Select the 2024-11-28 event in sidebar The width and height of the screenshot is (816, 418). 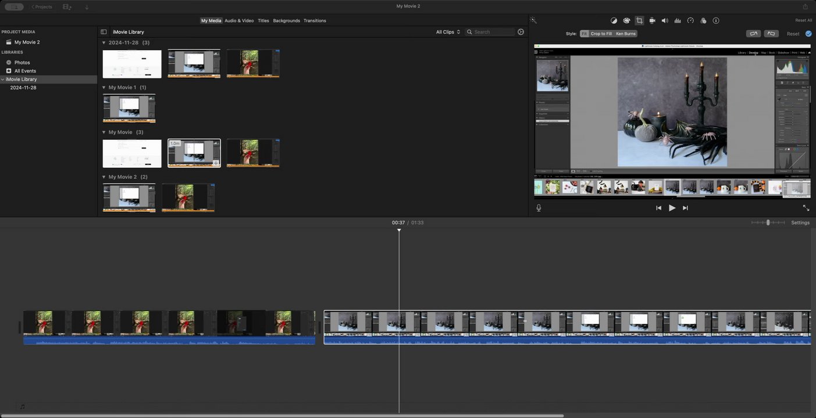point(23,88)
